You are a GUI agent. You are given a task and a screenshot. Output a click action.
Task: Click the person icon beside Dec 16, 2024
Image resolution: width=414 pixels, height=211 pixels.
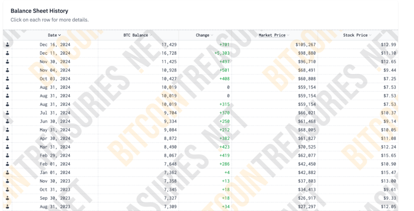pyautogui.click(x=7, y=45)
